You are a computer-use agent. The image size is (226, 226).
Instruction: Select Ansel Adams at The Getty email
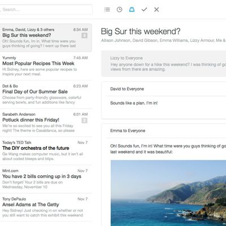coord(46,207)
